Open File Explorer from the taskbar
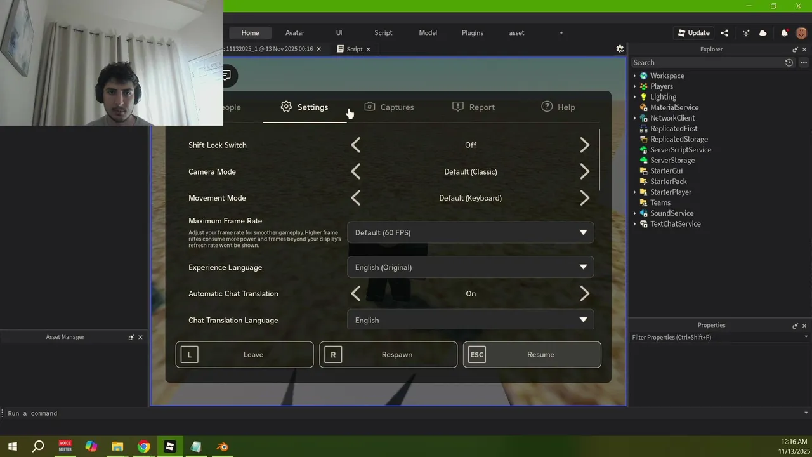812x457 pixels. [x=117, y=447]
